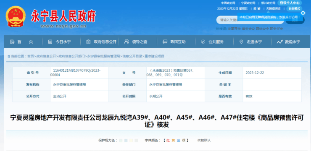Click the 长者模式 button
The height and width of the screenshot is (151, 311).
pyautogui.click(x=294, y=8)
